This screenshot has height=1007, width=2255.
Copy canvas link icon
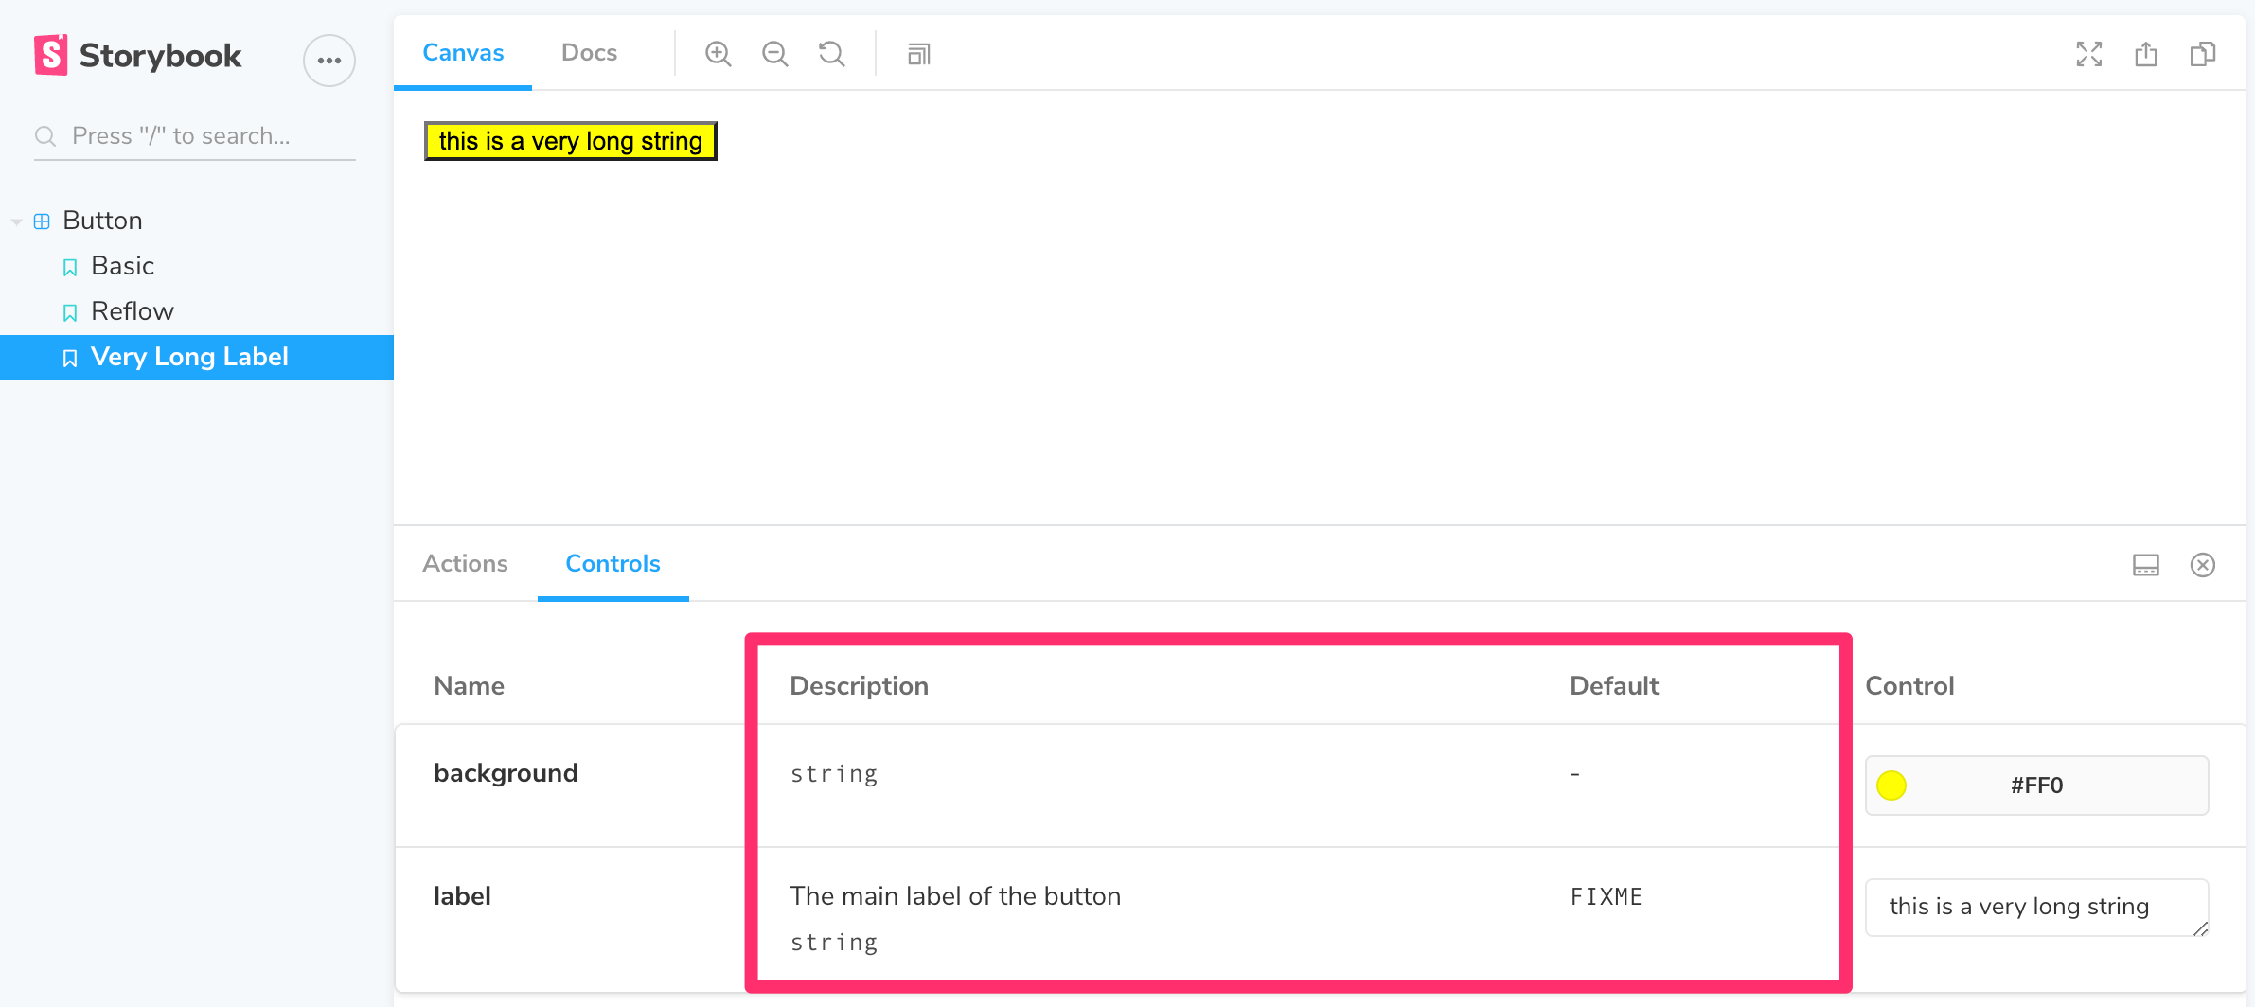pyautogui.click(x=2202, y=54)
